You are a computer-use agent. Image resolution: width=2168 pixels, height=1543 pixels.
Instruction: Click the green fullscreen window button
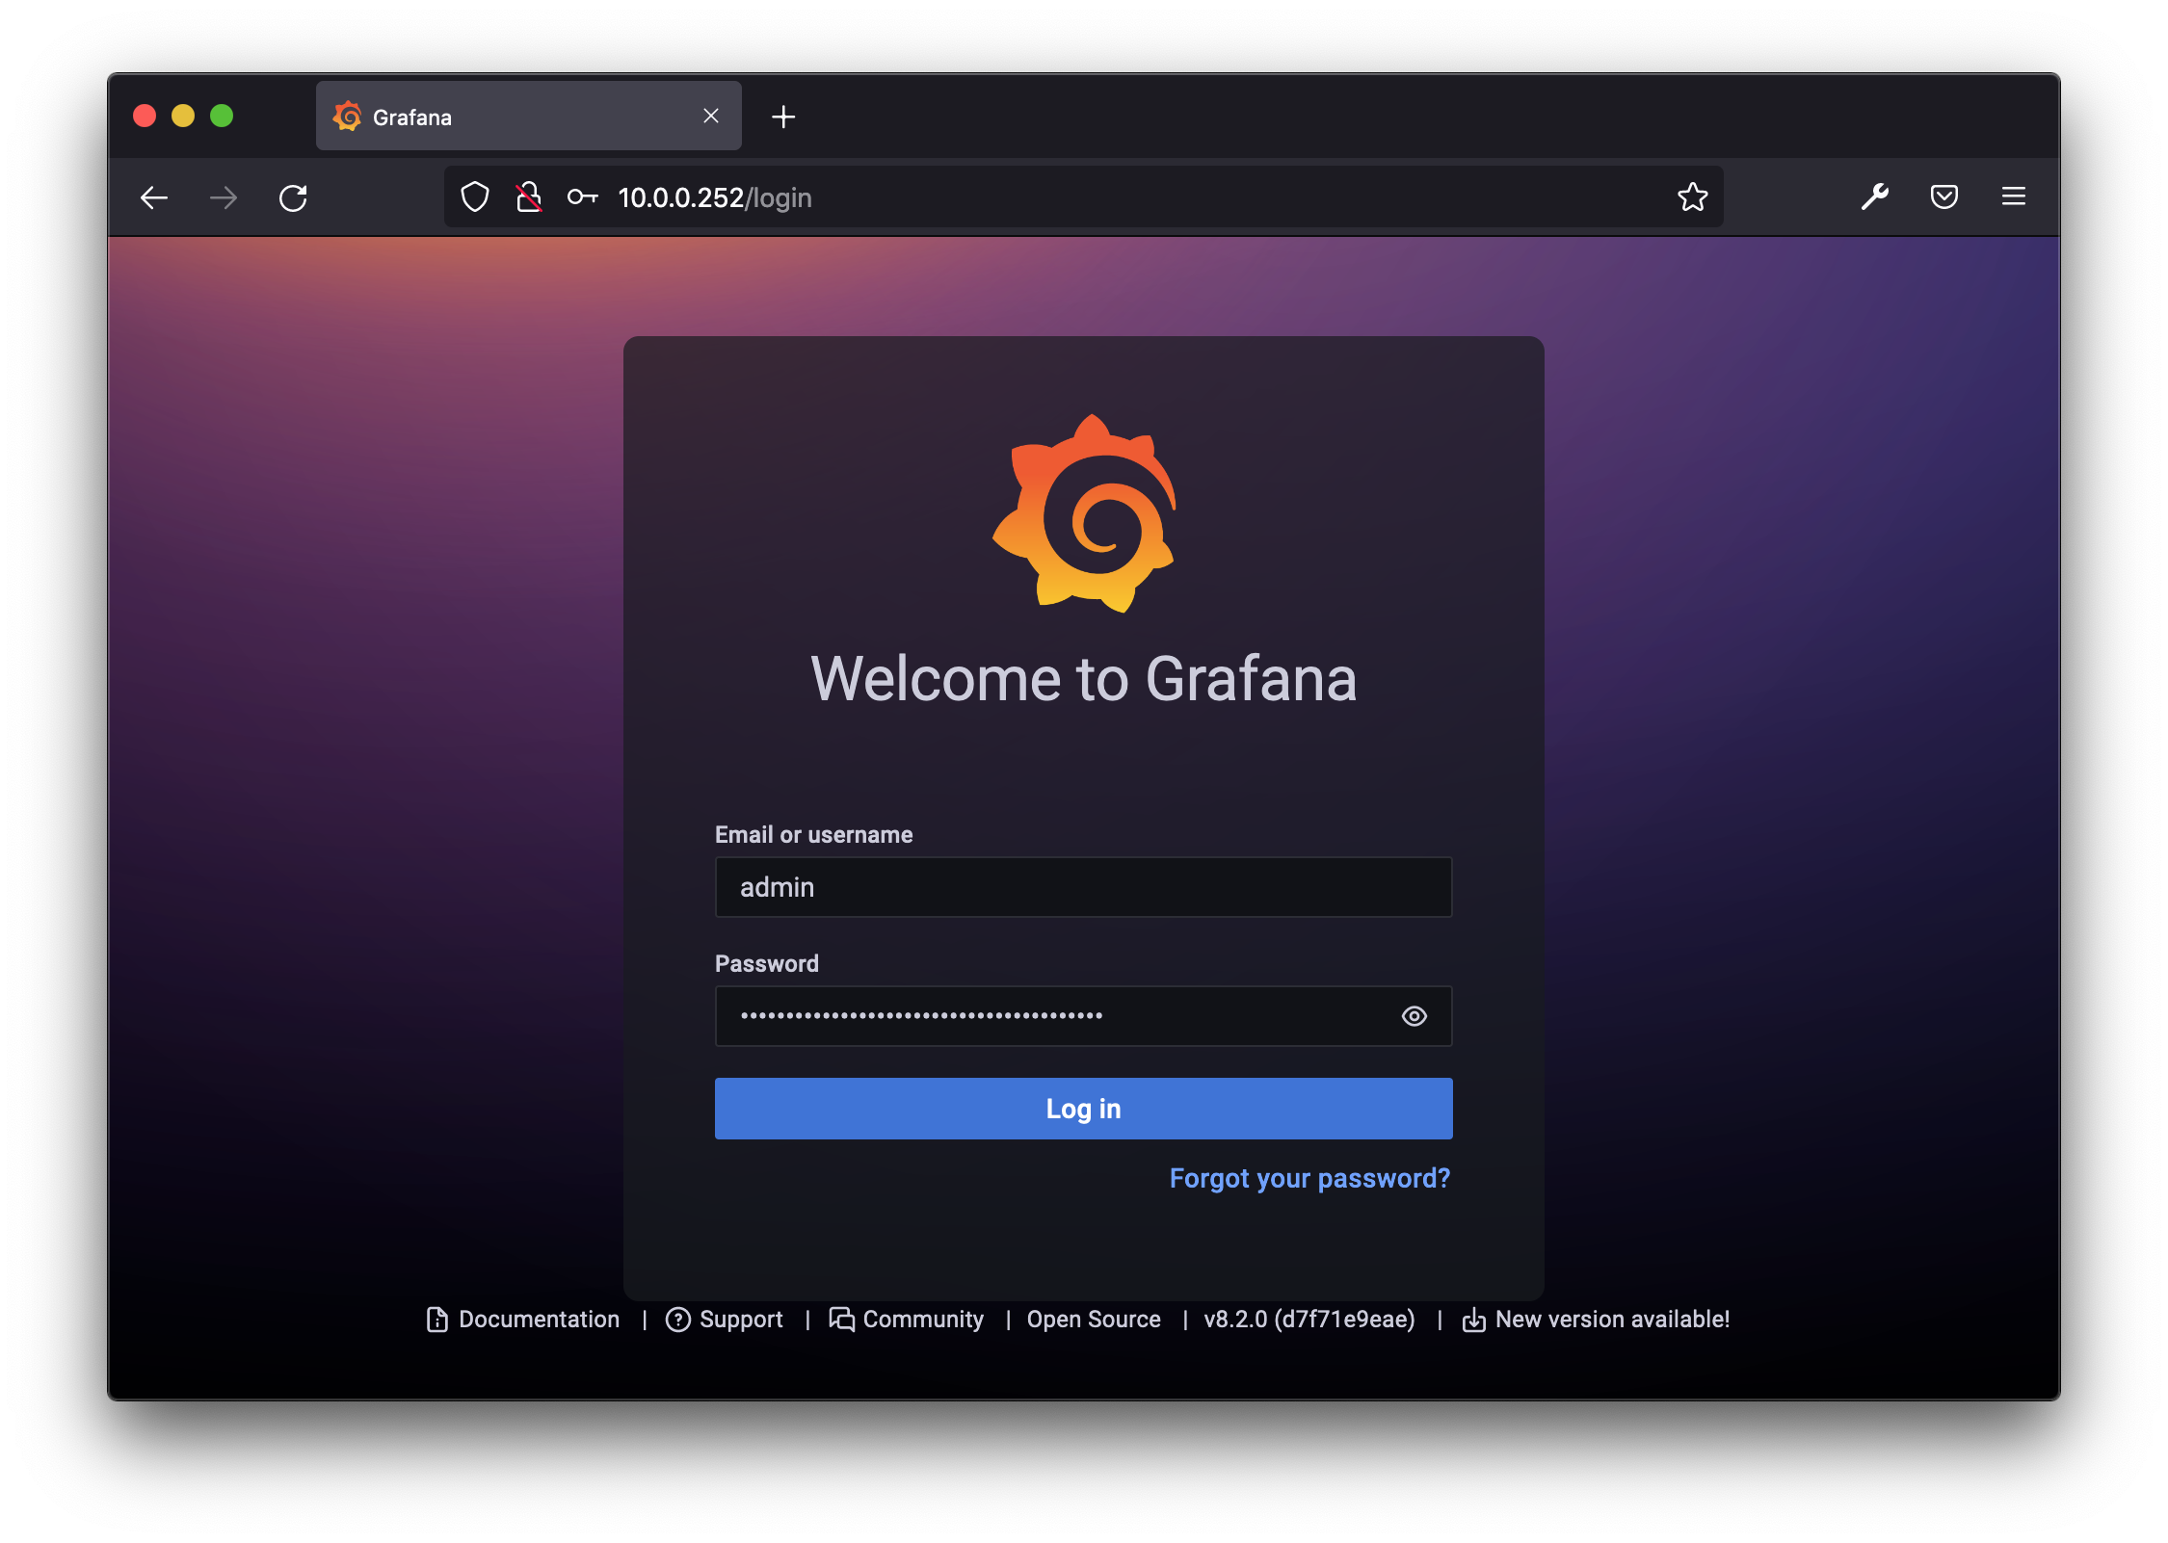(222, 116)
